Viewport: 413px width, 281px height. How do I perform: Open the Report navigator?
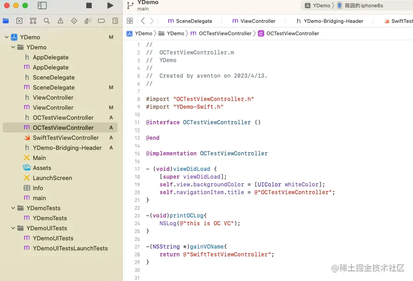coord(115,21)
